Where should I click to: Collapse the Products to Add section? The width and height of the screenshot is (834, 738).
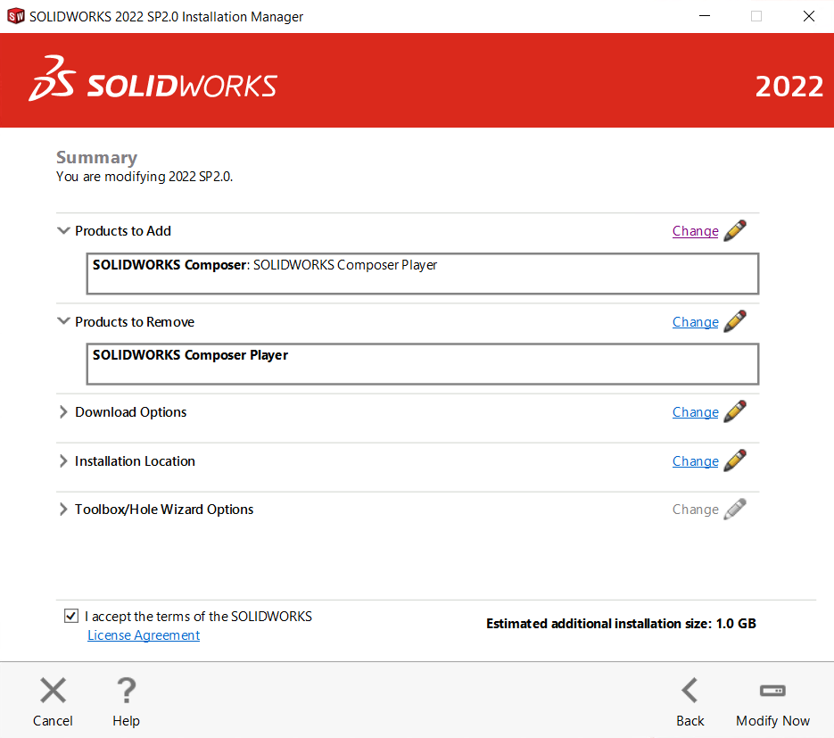(63, 230)
